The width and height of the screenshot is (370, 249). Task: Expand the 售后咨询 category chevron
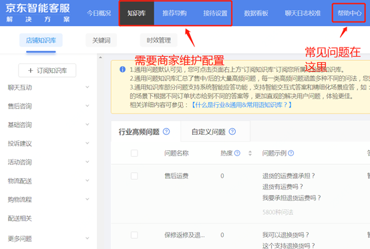(87, 106)
